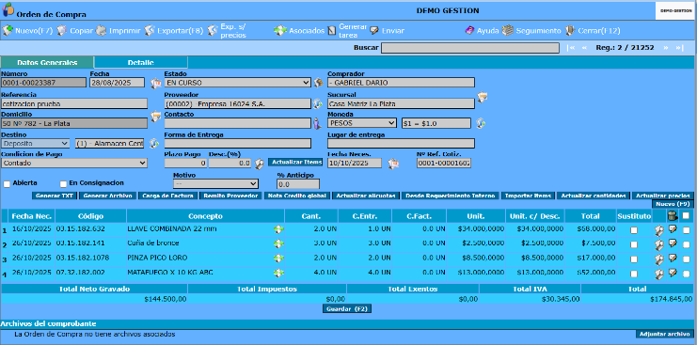Click the Desde Requerimiento Interno button

450,196
